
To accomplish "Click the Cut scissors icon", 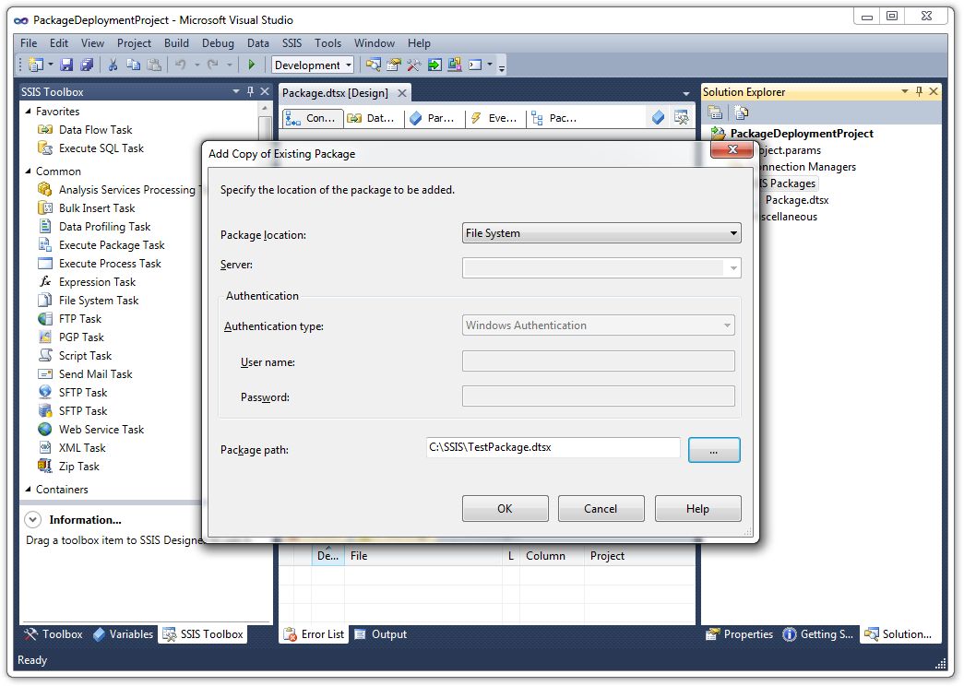I will click(113, 65).
